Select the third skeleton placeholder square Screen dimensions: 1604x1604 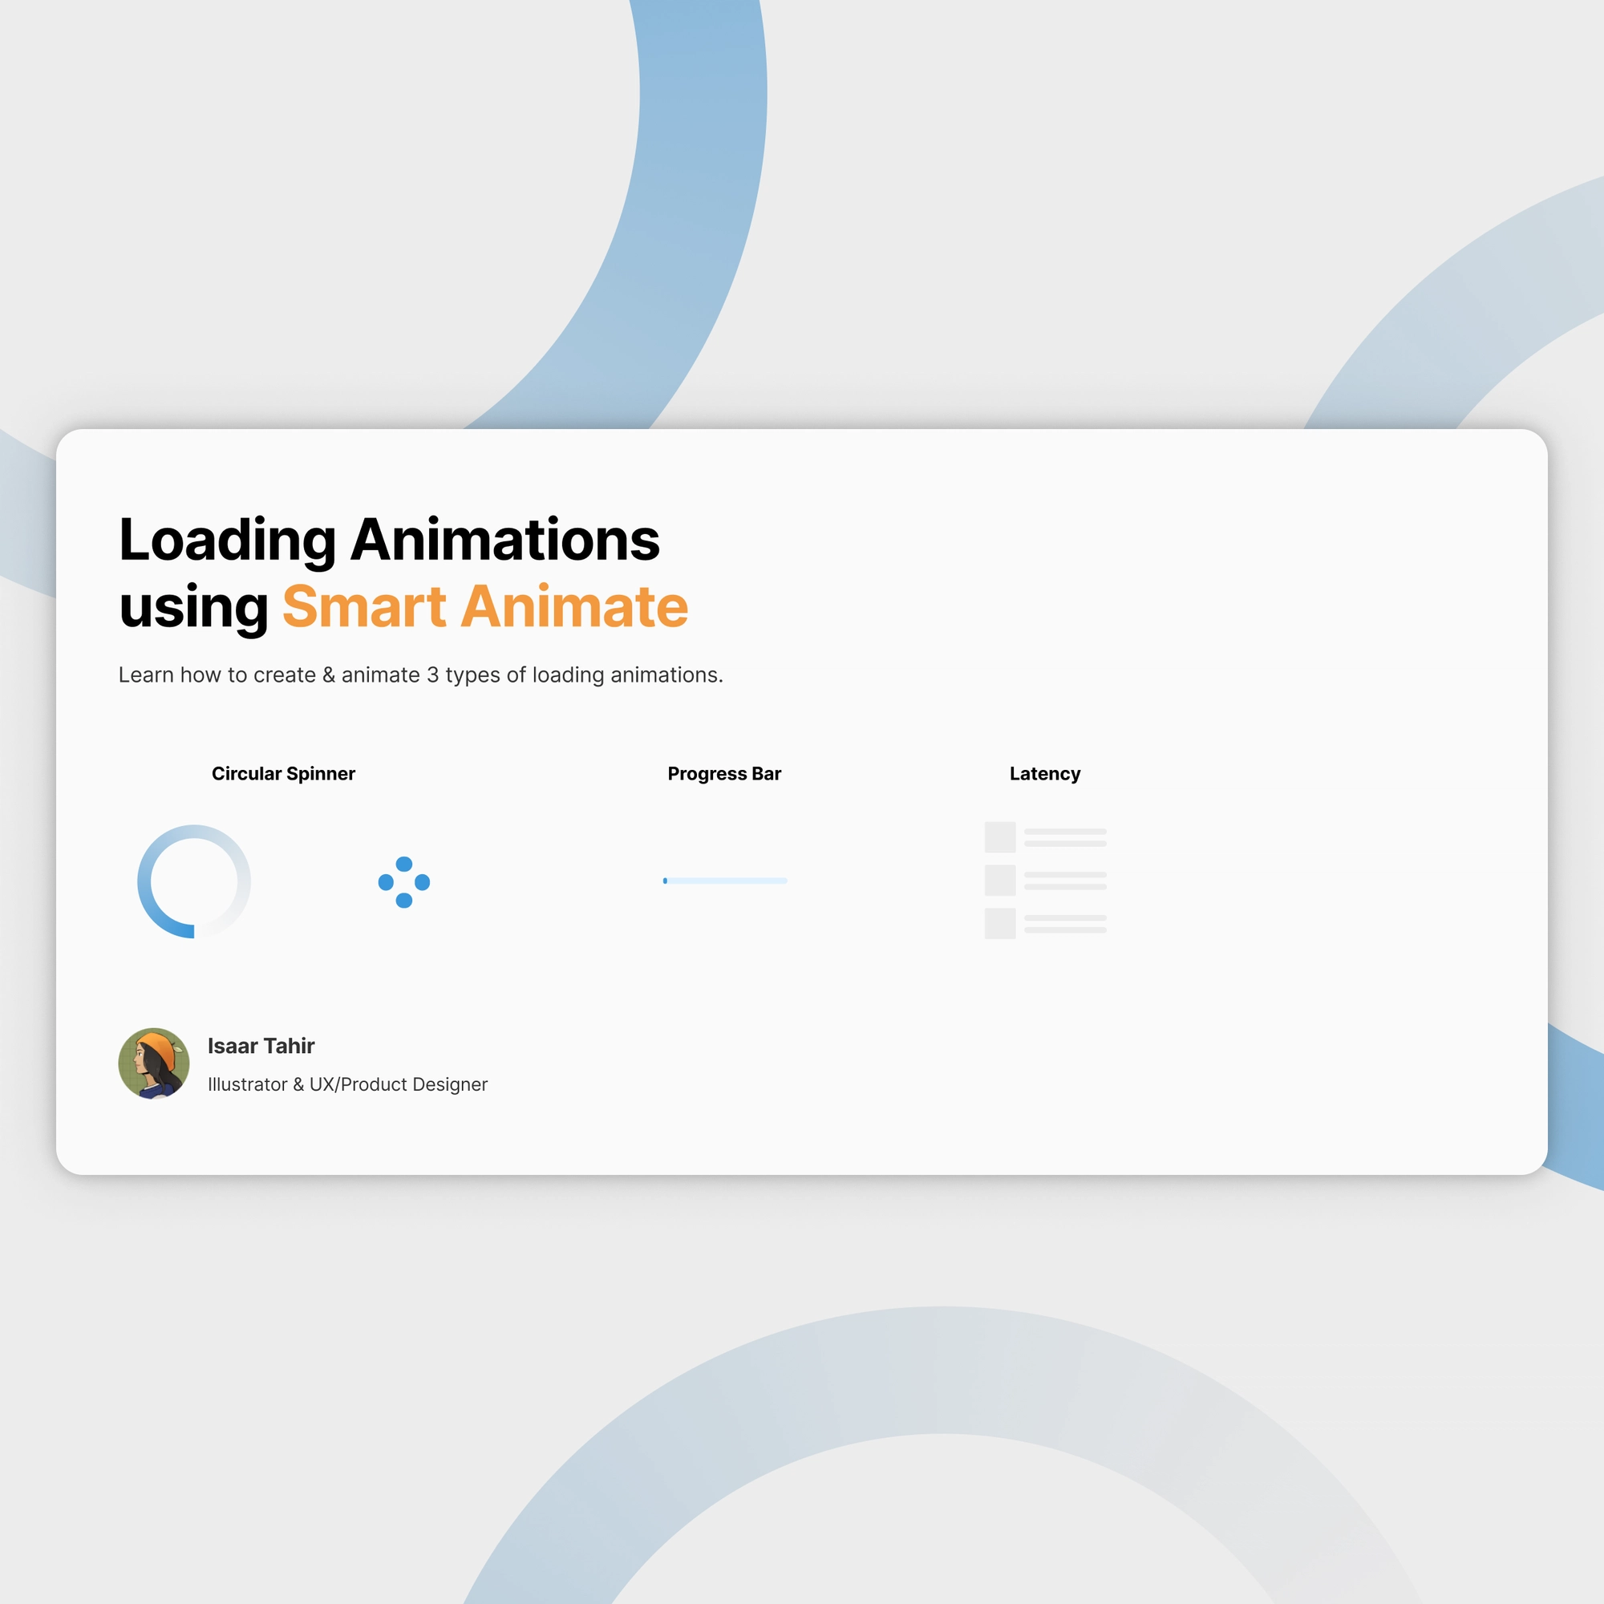click(999, 923)
